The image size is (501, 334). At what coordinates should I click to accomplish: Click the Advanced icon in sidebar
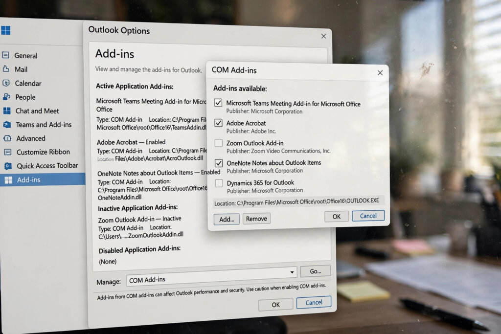(7, 138)
